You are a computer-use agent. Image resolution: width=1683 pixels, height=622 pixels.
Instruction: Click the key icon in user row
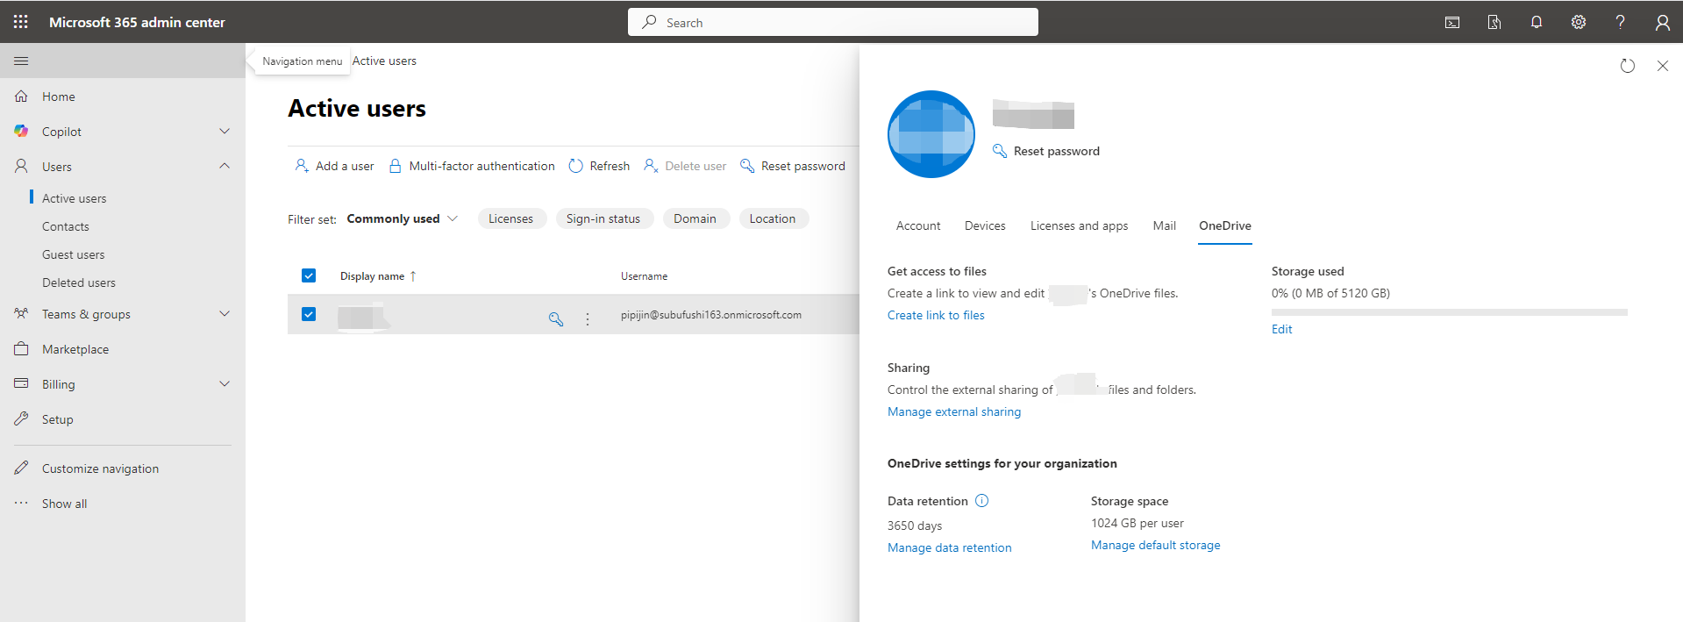tap(556, 318)
